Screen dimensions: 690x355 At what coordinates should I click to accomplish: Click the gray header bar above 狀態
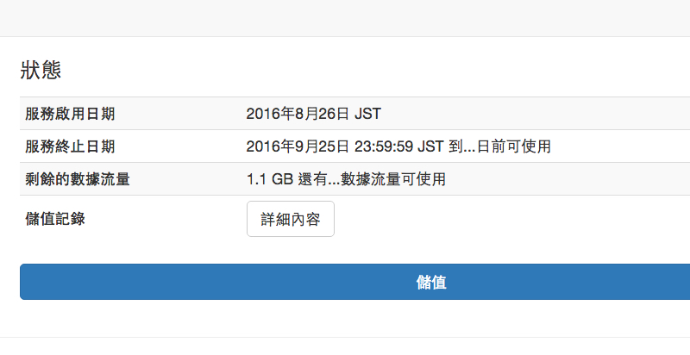coord(345,17)
